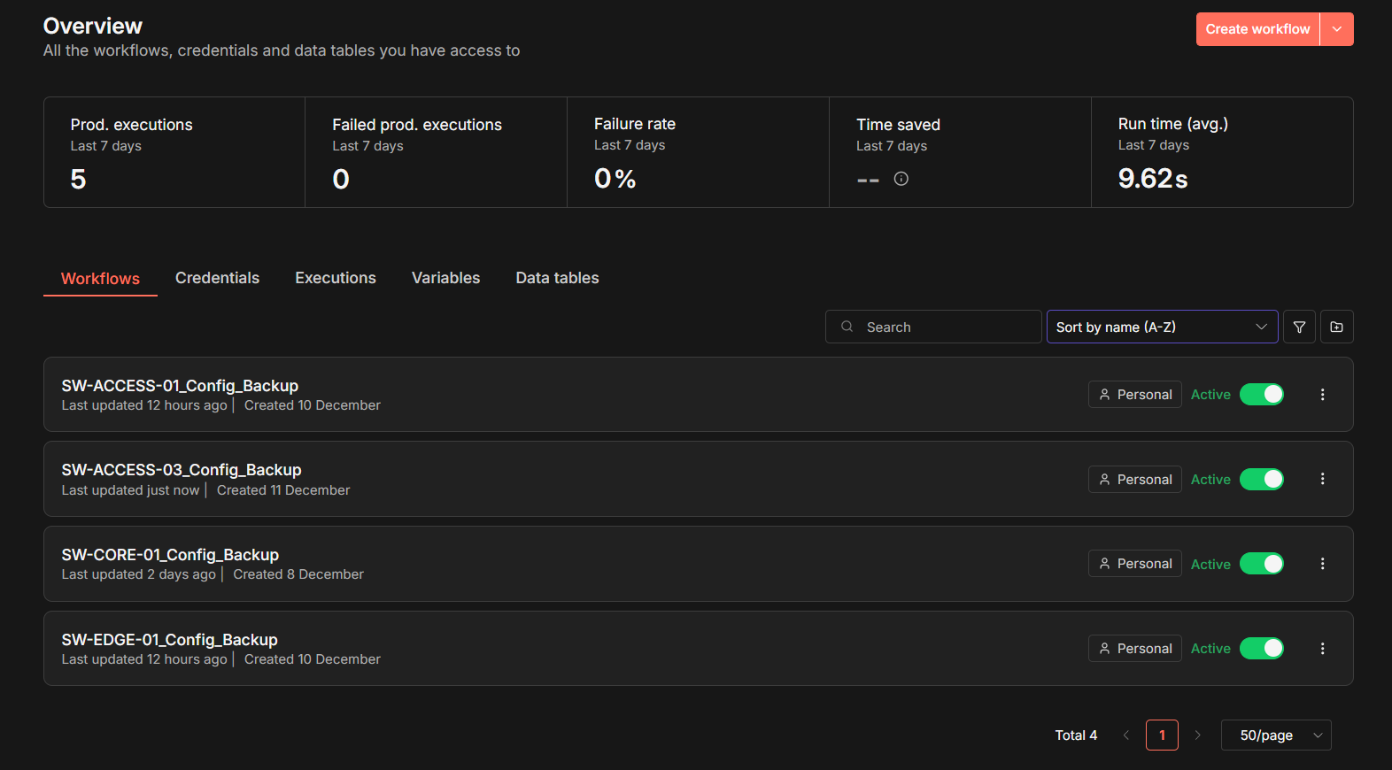Change the 50/page page size selector

pos(1275,735)
